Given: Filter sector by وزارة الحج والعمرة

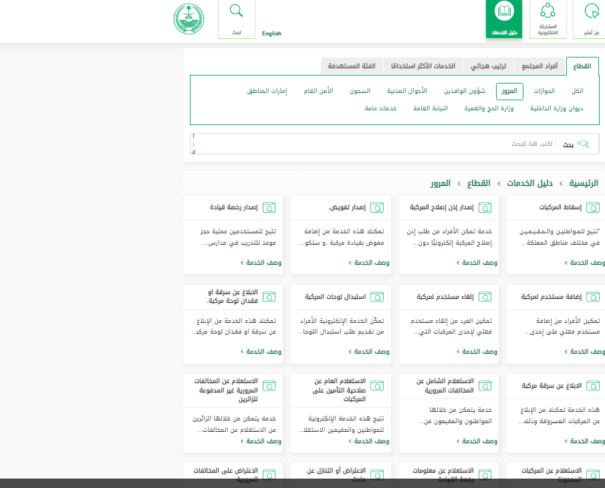Looking at the screenshot, I should click(489, 108).
